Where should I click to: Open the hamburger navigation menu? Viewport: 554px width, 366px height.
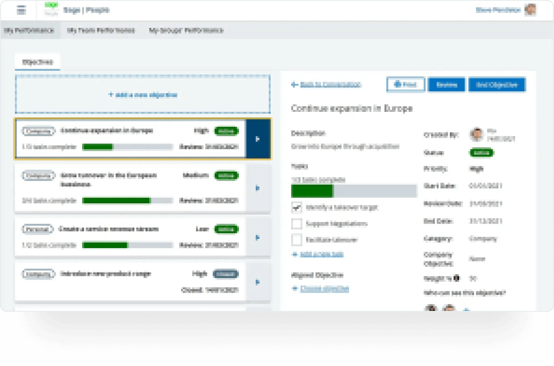[22, 10]
